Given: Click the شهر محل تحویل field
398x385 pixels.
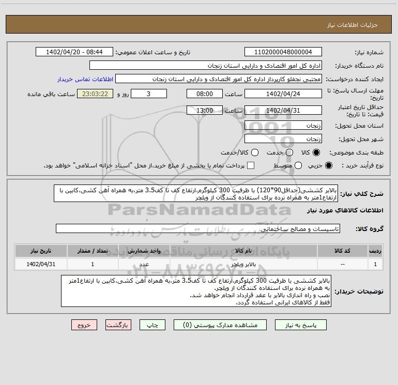Looking at the screenshot, I should (x=283, y=139).
